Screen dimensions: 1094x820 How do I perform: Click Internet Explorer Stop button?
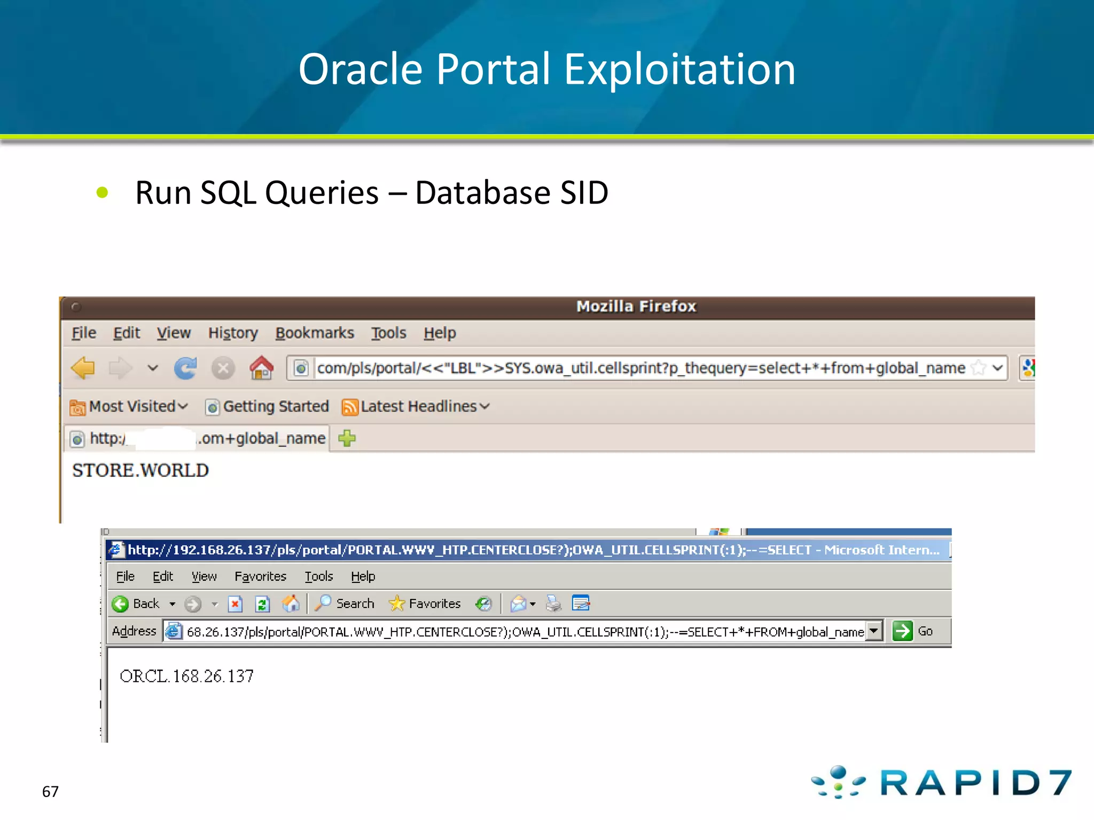(x=235, y=604)
